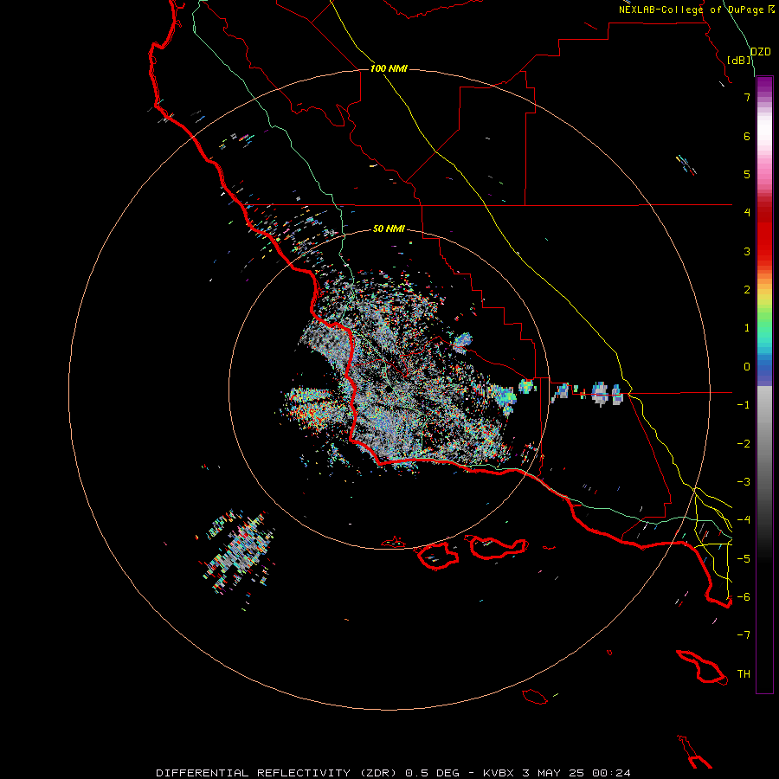Screen dimensions: 779x779
Task: Click the "1" value on color scale
Action: pyautogui.click(x=747, y=328)
